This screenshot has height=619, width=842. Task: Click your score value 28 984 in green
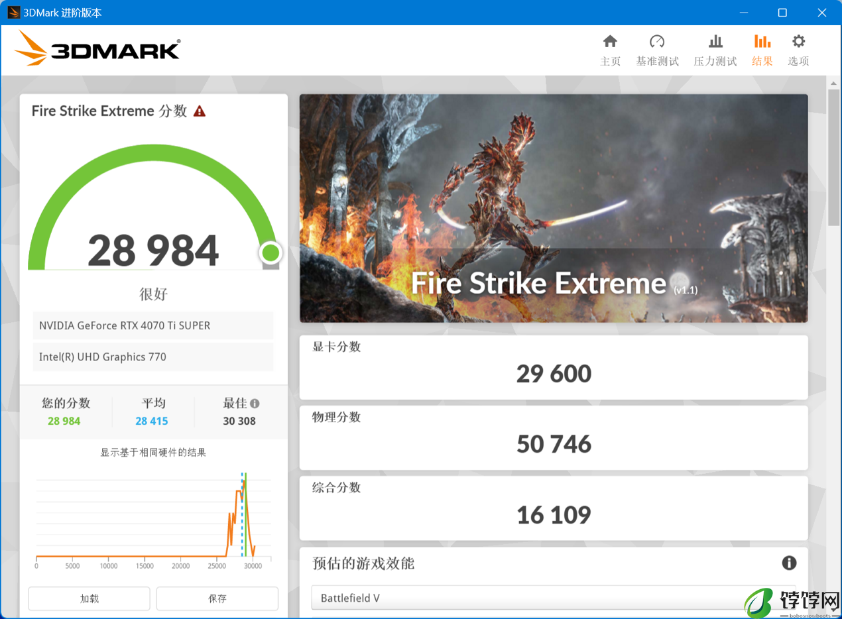tap(64, 421)
